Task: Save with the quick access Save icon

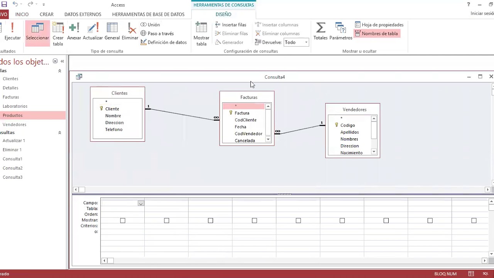Action: [x=4, y=4]
